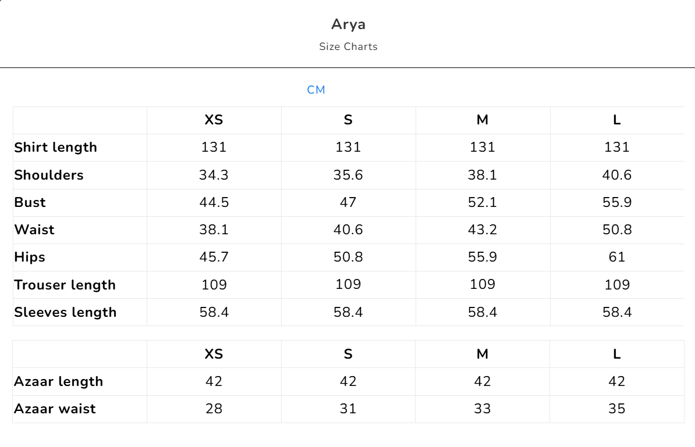Select the Shirt length row label
Image resolution: width=695 pixels, height=447 pixels.
[x=56, y=148]
